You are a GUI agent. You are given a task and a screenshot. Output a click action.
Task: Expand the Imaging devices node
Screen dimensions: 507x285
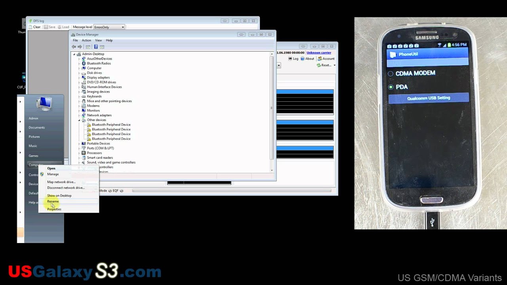click(x=79, y=92)
